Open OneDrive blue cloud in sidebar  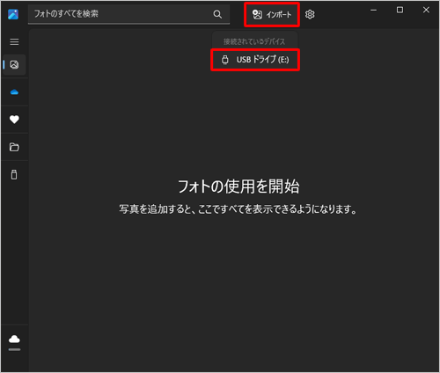pos(14,92)
